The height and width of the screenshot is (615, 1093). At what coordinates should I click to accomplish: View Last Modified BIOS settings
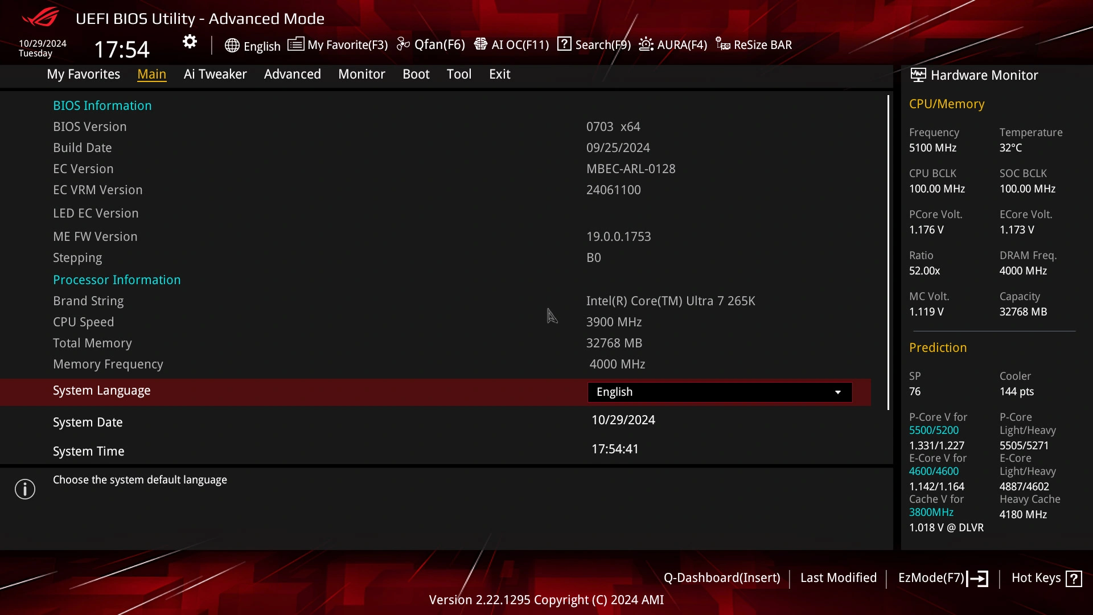tap(839, 577)
